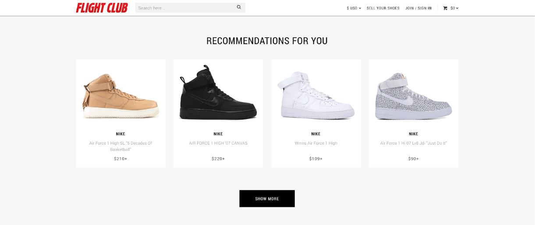Click the search magnifier icon
Image resolution: width=535 pixels, height=225 pixels.
coord(239,7)
